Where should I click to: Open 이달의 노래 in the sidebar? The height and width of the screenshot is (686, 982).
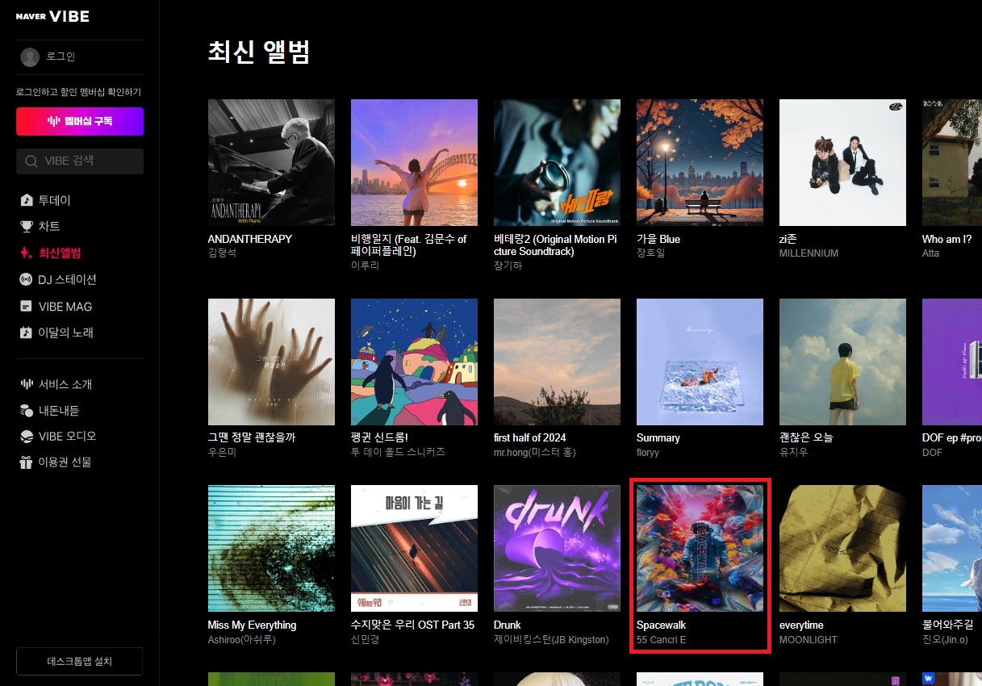point(66,333)
